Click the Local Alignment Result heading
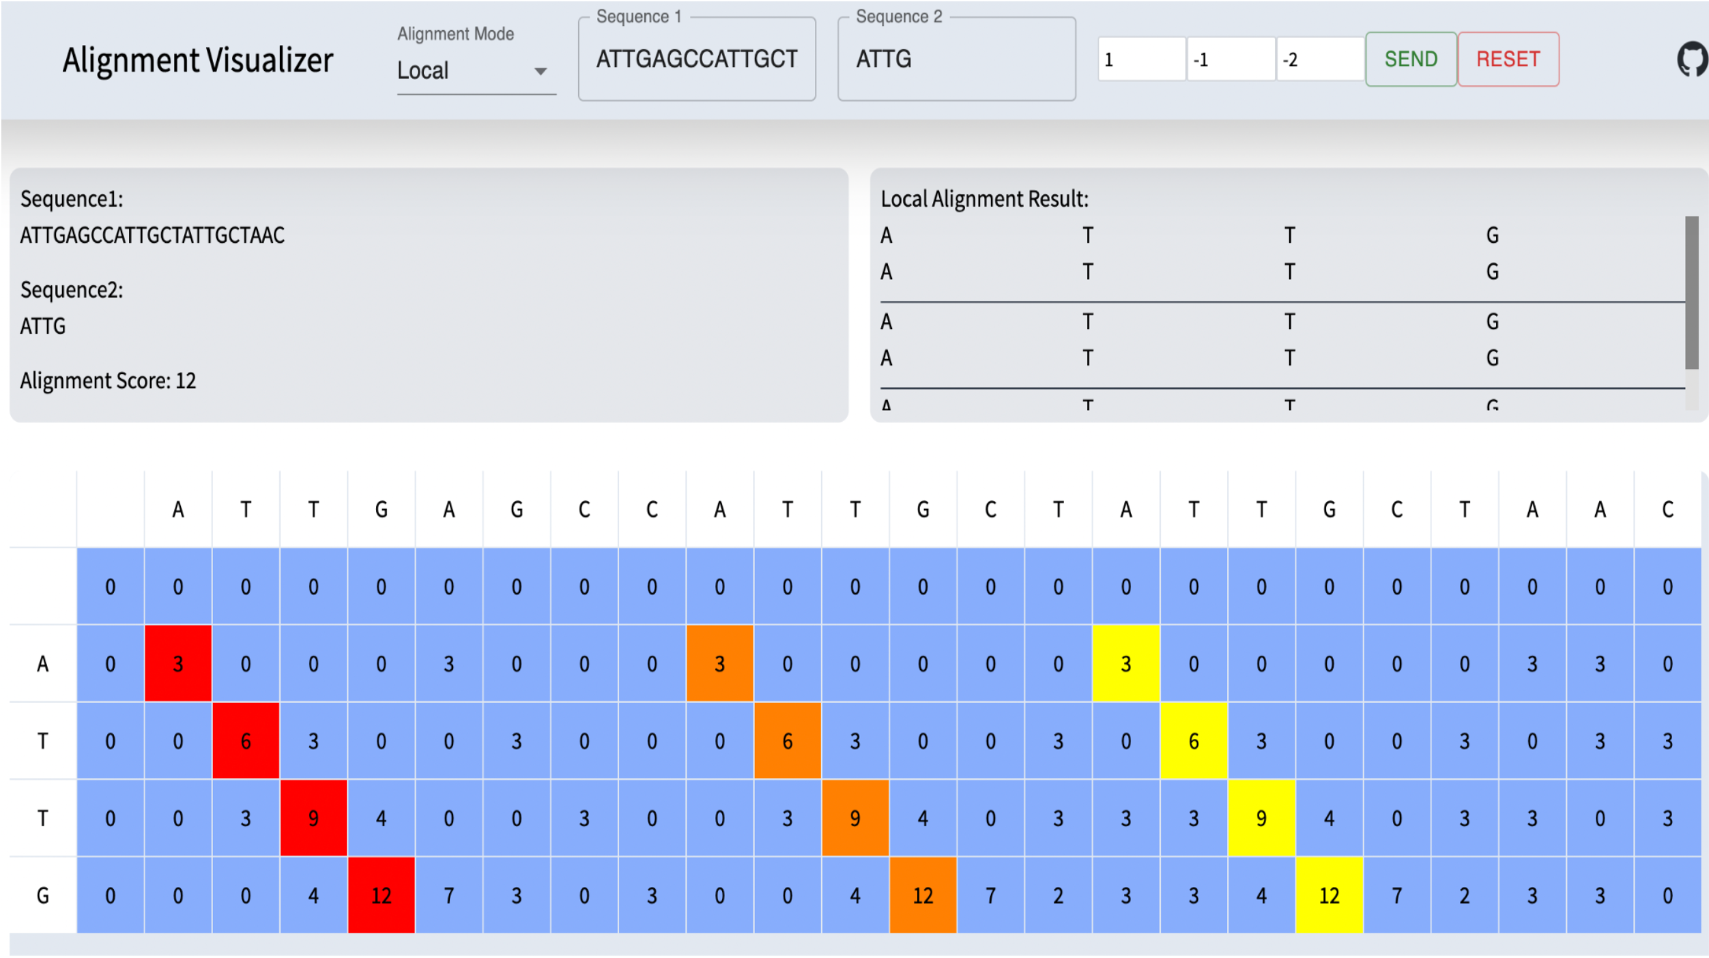1709x958 pixels. tap(984, 199)
